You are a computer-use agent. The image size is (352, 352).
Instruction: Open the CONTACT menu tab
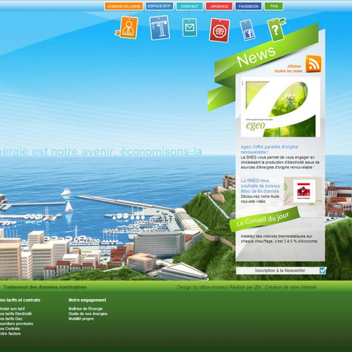pyautogui.click(x=189, y=6)
